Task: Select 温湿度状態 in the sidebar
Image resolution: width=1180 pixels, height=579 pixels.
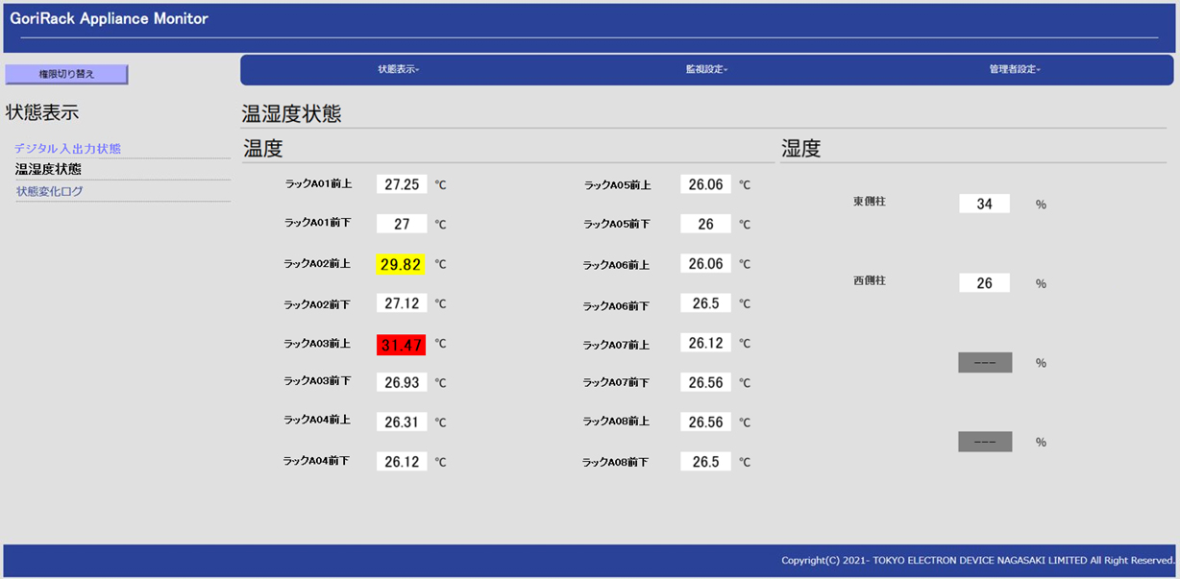Action: point(48,170)
